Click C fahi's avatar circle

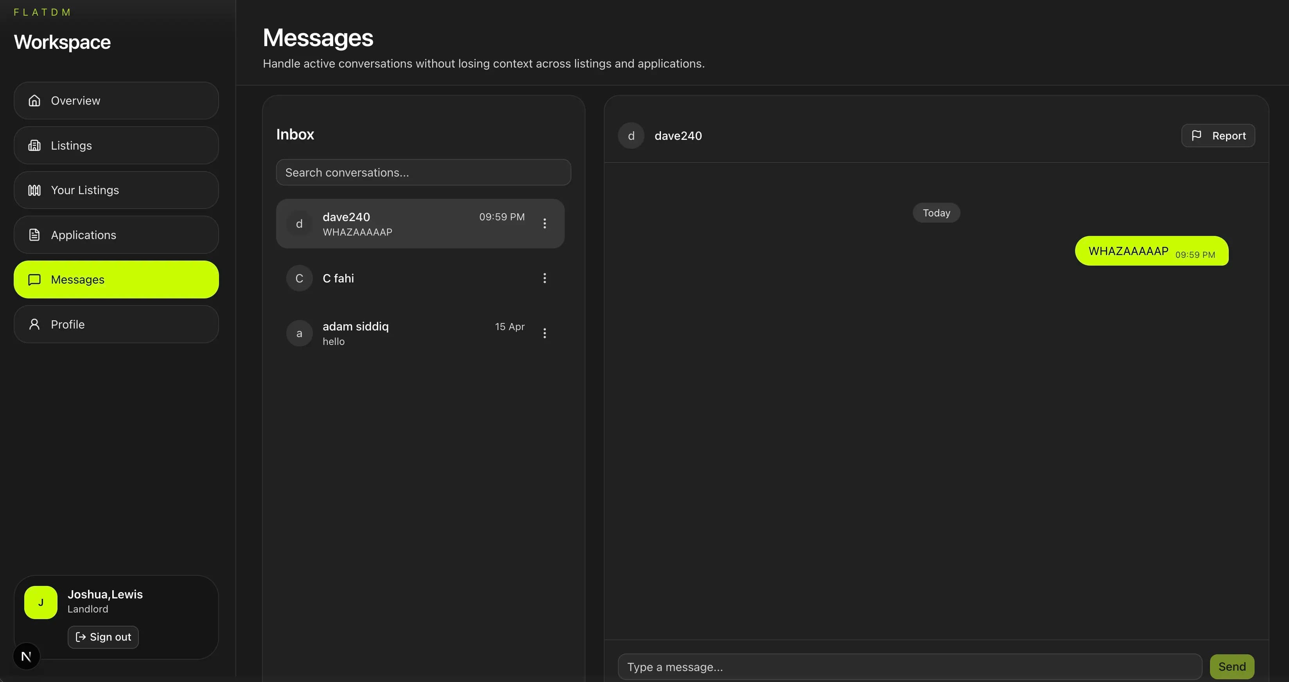point(299,278)
